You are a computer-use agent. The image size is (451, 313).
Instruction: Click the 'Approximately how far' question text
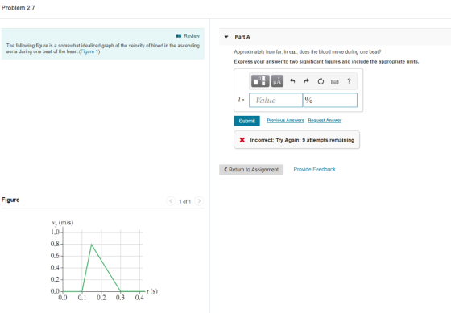pos(308,52)
